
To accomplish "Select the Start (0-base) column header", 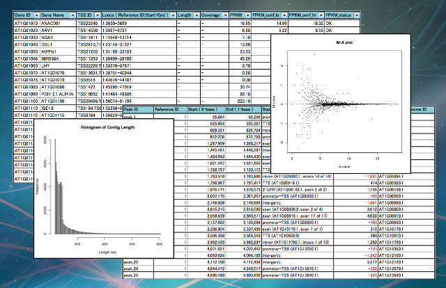I will (x=206, y=109).
